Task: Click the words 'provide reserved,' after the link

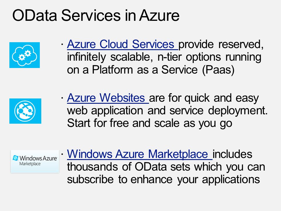Action: pos(221,45)
